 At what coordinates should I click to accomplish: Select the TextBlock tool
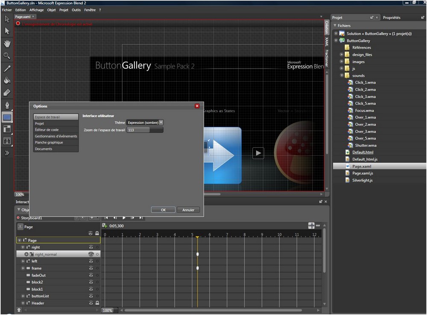[x=7, y=141]
